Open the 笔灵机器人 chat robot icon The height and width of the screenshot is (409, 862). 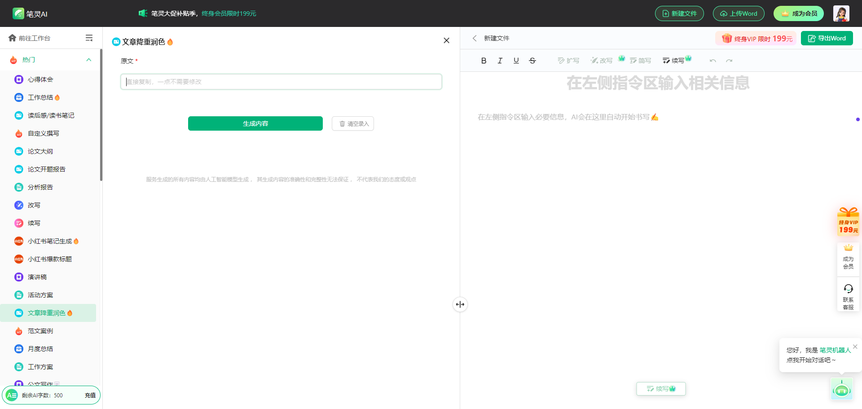click(841, 390)
